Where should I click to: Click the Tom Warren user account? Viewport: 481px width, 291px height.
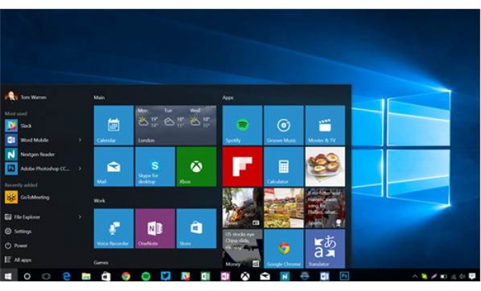point(26,97)
